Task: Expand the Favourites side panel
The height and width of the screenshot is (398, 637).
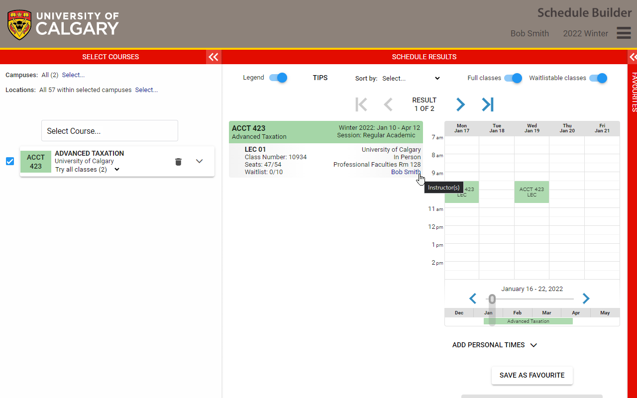Action: pyautogui.click(x=633, y=57)
